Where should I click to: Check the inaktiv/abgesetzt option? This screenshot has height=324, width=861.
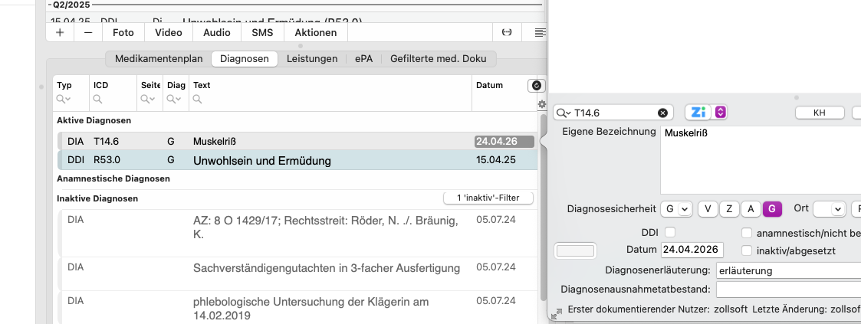coord(746,250)
